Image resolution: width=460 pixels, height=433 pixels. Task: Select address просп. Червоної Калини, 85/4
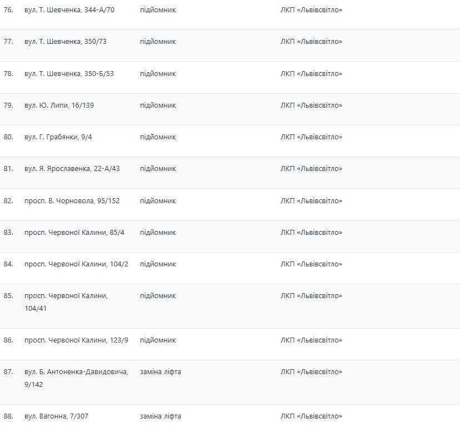(74, 233)
